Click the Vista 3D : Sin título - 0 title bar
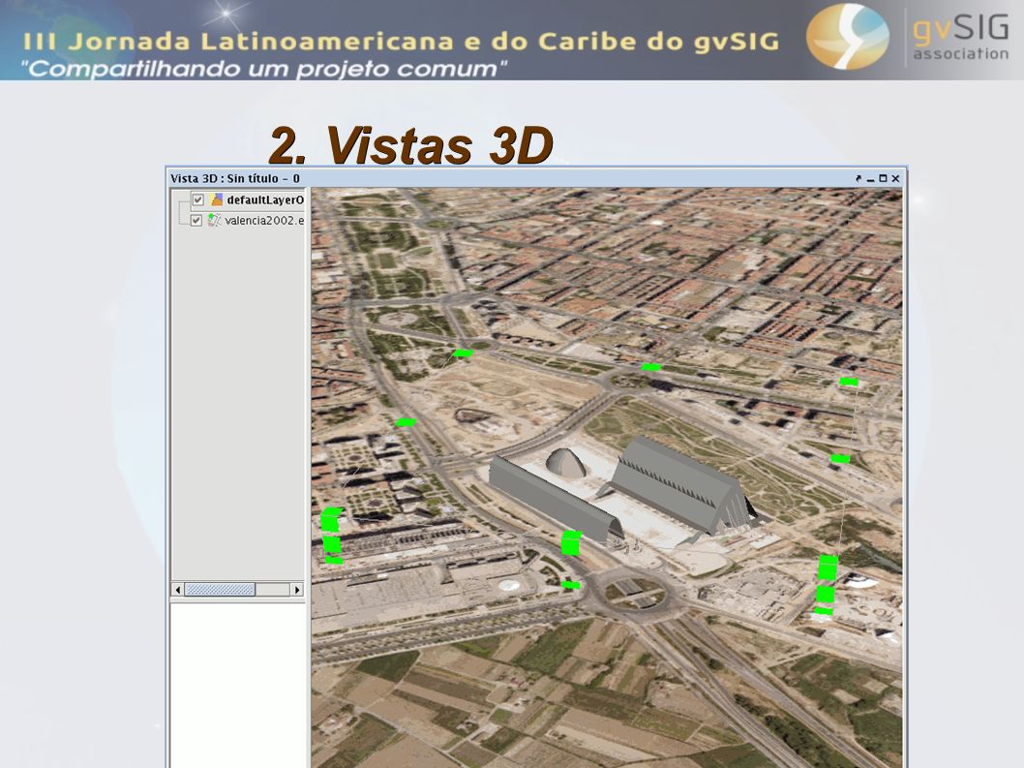The height and width of the screenshot is (768, 1024). click(x=535, y=178)
